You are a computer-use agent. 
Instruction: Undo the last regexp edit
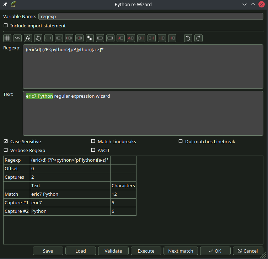[188, 38]
